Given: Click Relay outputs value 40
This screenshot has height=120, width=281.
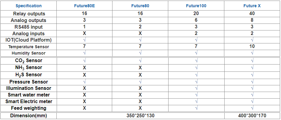Looking at the screenshot, I should [252, 14].
